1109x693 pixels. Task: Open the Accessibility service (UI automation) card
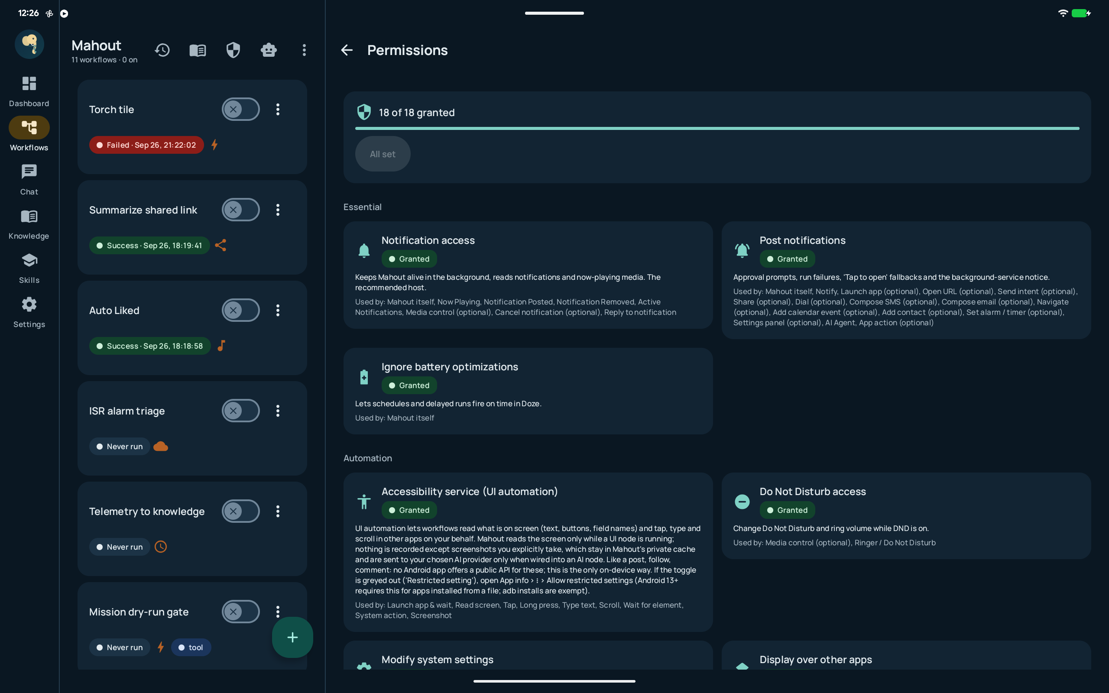click(x=528, y=552)
